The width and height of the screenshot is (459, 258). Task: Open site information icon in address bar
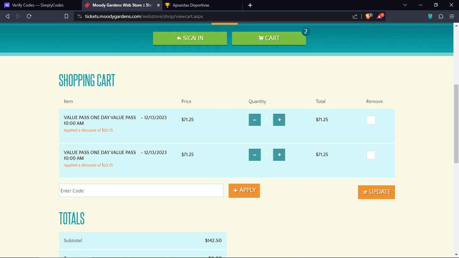(x=80, y=16)
